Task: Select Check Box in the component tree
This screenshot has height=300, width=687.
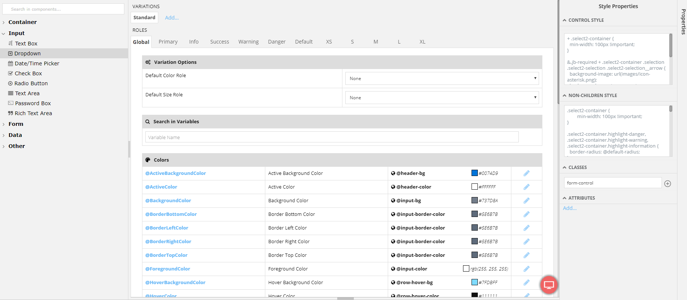Action: 28,73
